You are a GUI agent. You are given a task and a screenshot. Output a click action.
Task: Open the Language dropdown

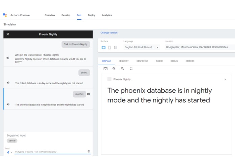141,47
